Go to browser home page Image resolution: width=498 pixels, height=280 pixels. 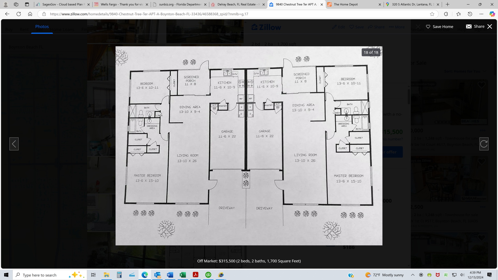pos(30,14)
